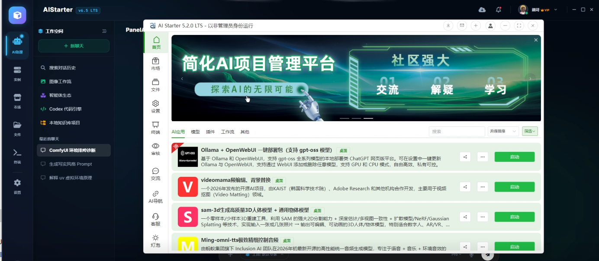599x261 pixels.
Task: Start a 新聊天 new chat
Action: (74, 46)
